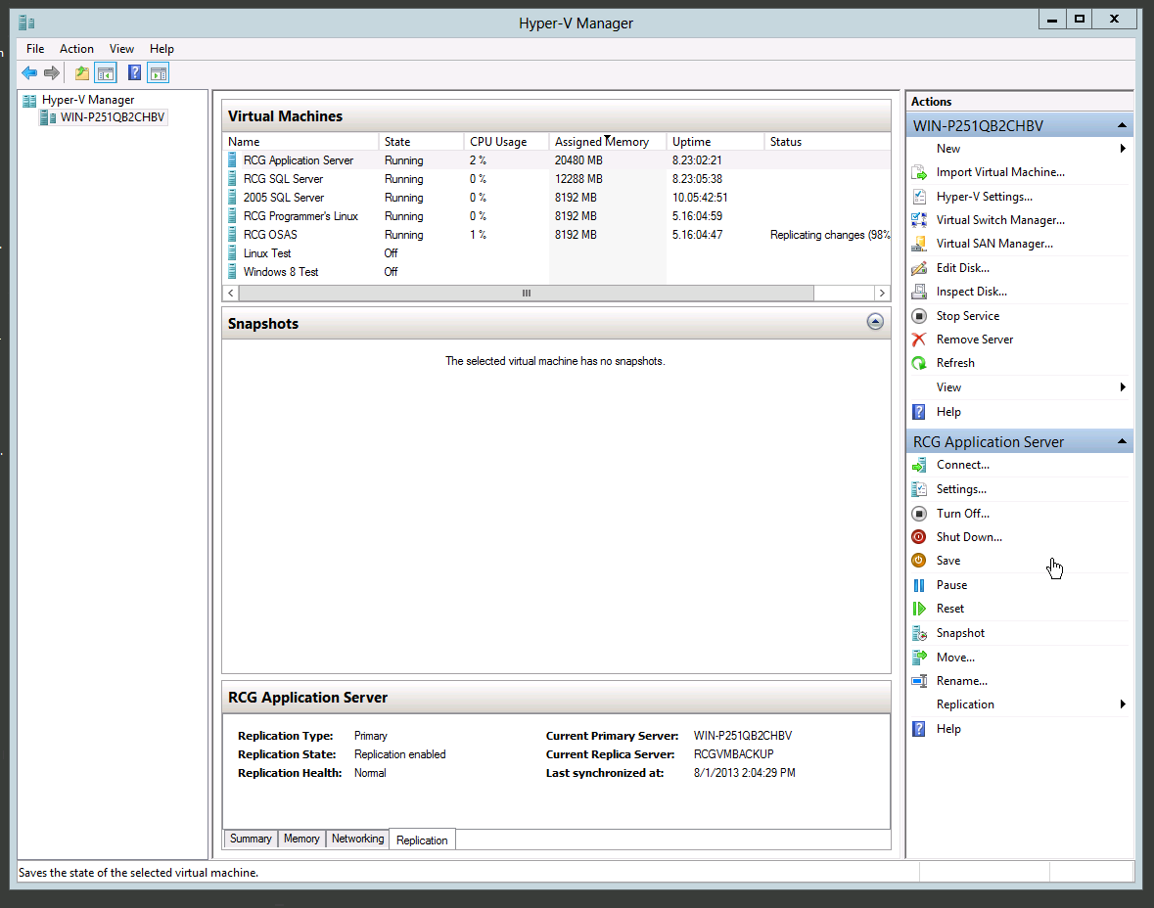The height and width of the screenshot is (908, 1154).
Task: Switch to the Memory tab
Action: pos(301,839)
